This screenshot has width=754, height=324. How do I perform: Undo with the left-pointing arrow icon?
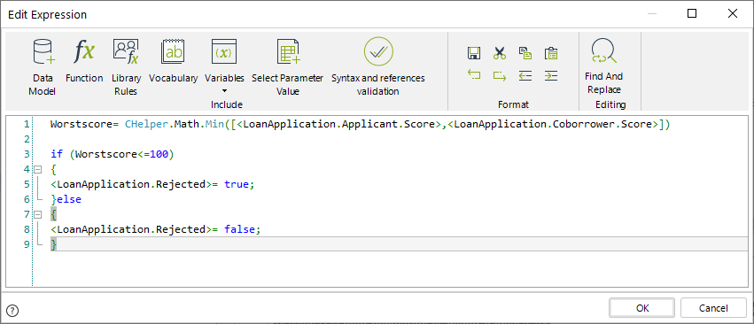[x=474, y=75]
